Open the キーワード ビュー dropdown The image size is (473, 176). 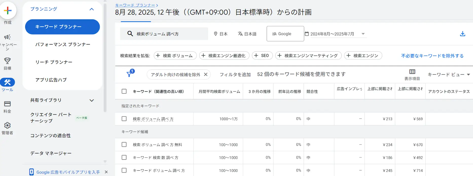(449, 74)
